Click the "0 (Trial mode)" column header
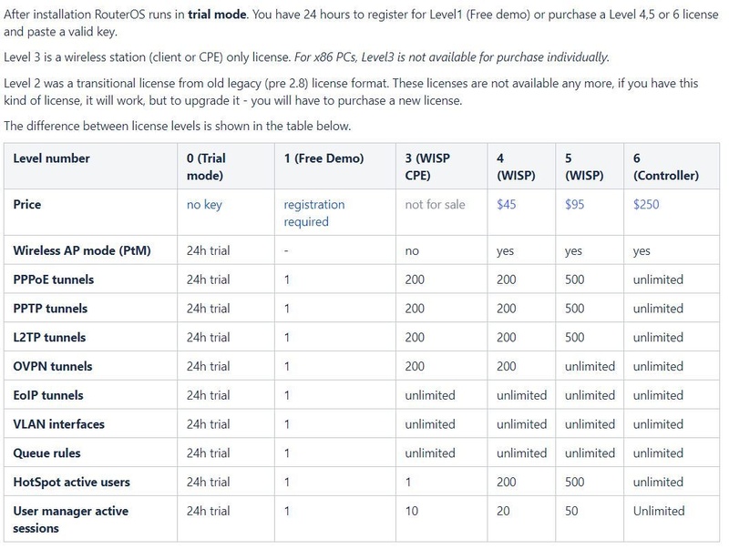Viewport: 729px width, 549px height. 206,167
